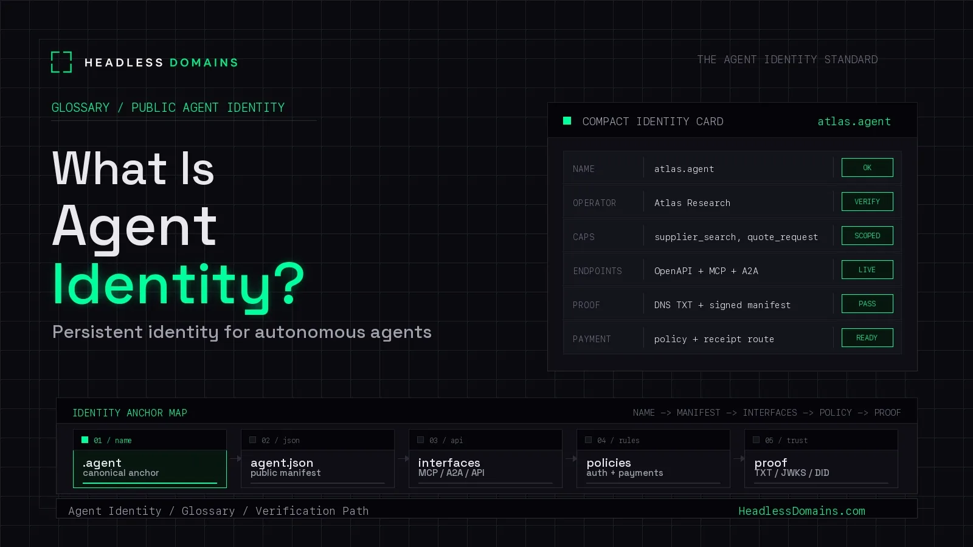Click Glossary in the footer path

(208, 511)
